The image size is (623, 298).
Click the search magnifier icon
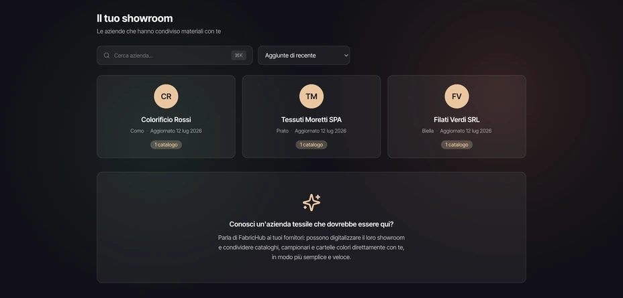coord(107,56)
